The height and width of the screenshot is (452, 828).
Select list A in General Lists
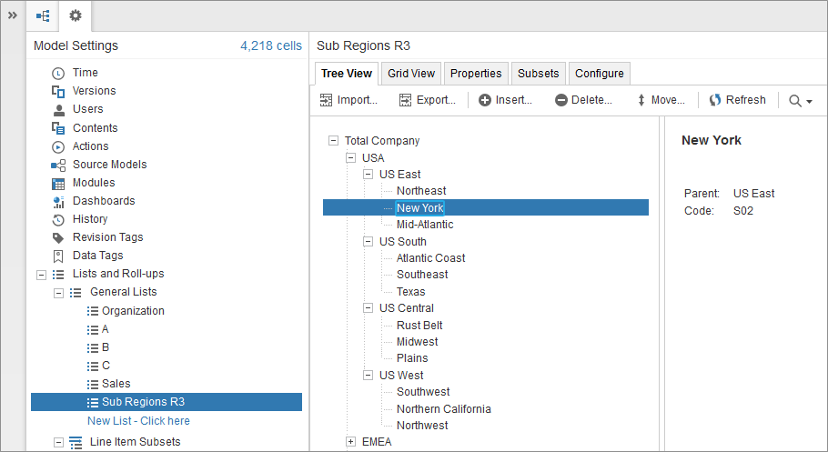pyautogui.click(x=105, y=329)
